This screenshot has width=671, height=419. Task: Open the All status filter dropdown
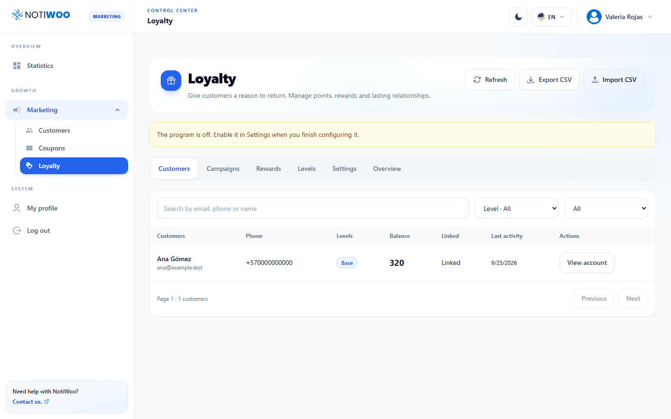pos(606,209)
